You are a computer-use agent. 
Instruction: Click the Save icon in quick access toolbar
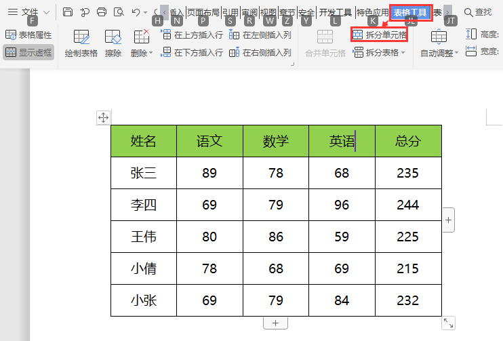[68, 12]
